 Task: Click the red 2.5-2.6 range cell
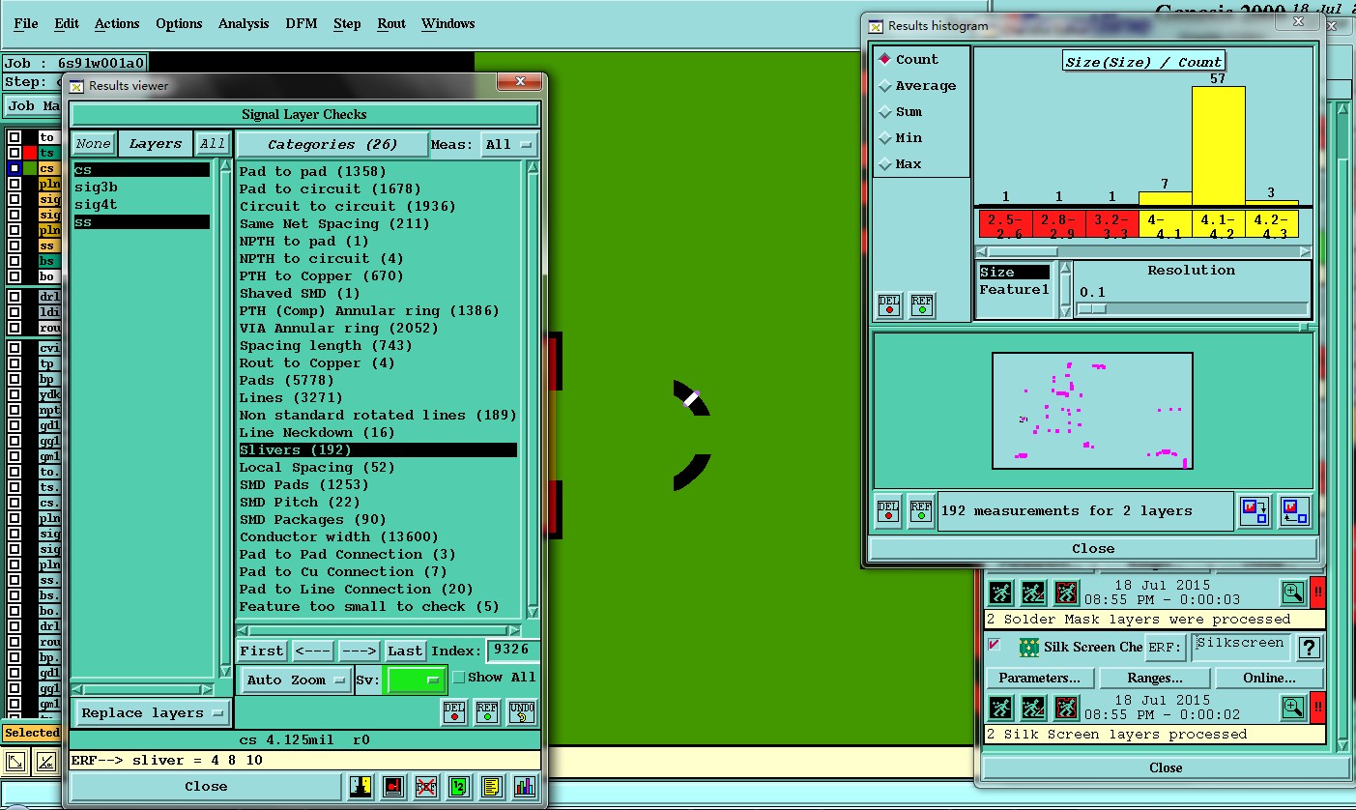[1005, 224]
